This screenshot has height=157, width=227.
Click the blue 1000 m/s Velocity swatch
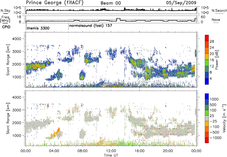tap(207, 96)
